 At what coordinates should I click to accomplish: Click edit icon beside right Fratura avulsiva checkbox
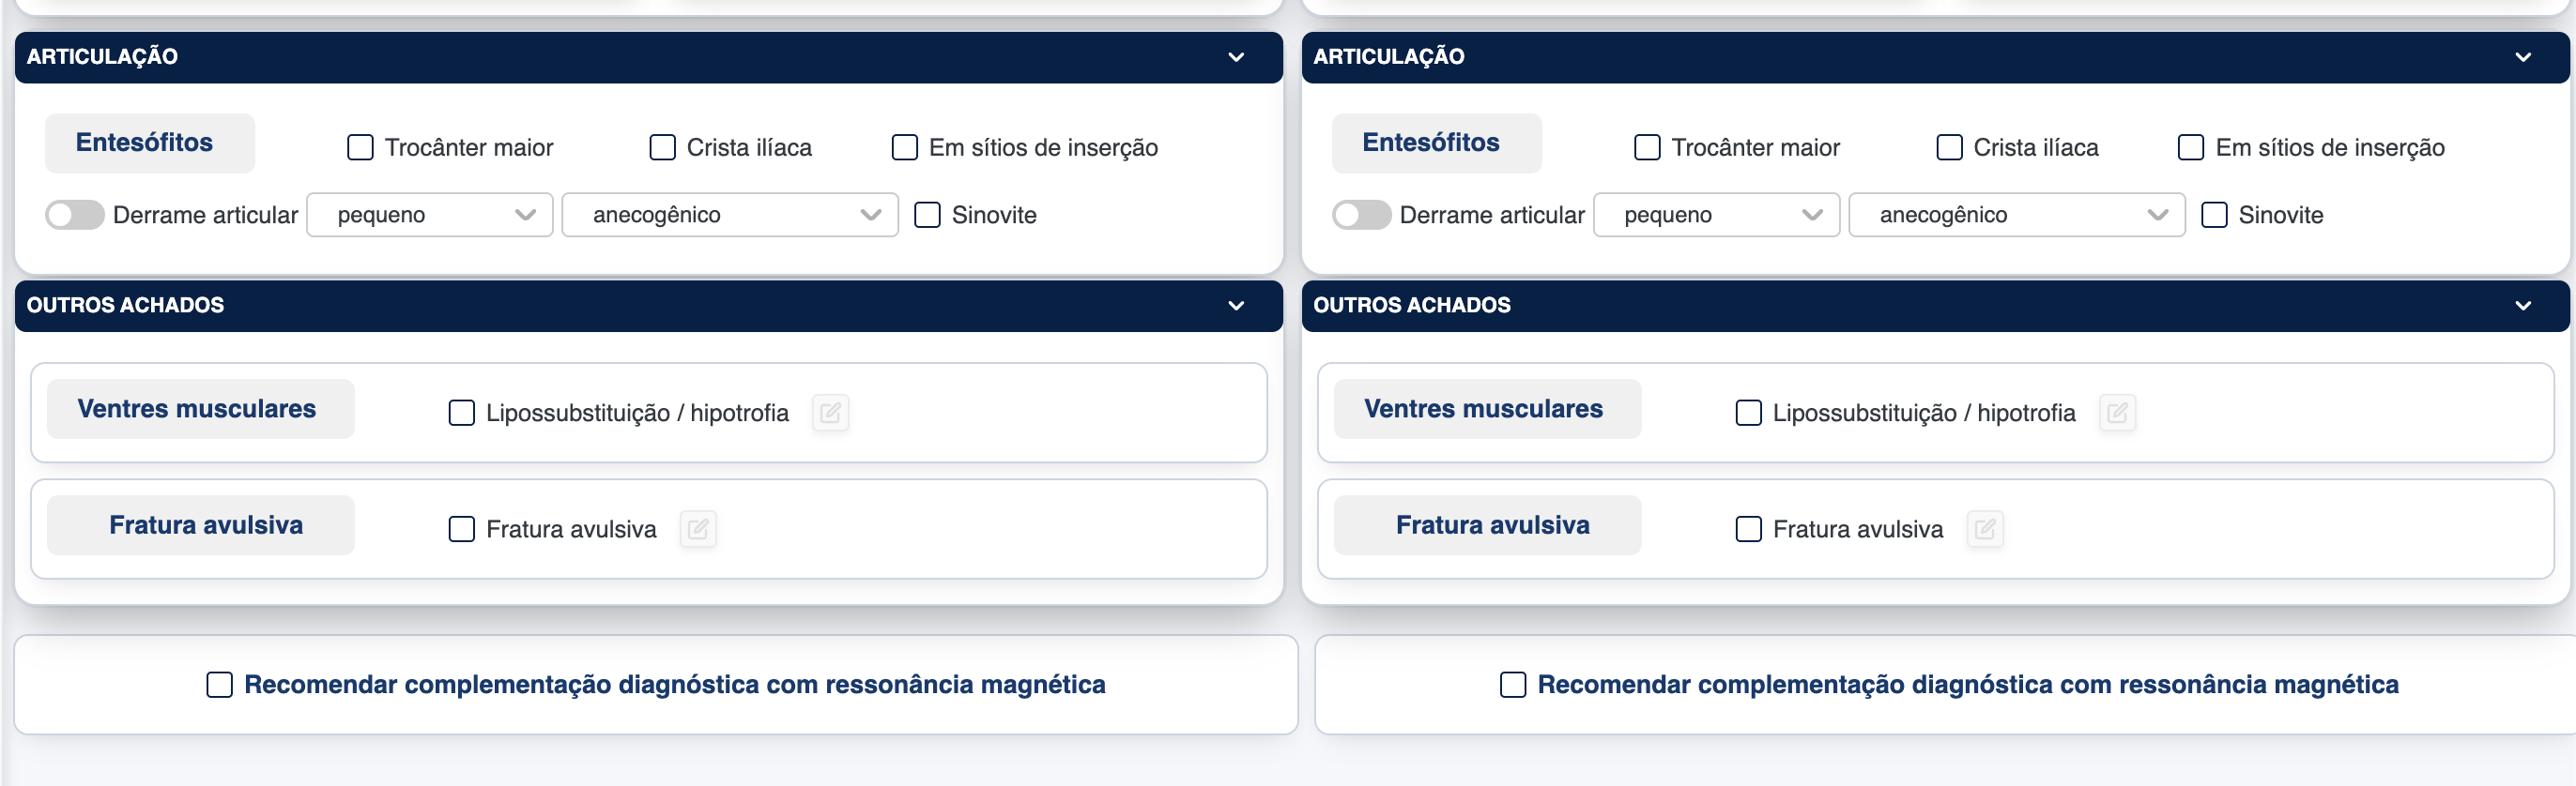tap(1985, 528)
